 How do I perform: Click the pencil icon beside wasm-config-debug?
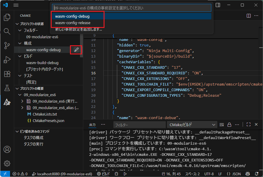[76, 50]
